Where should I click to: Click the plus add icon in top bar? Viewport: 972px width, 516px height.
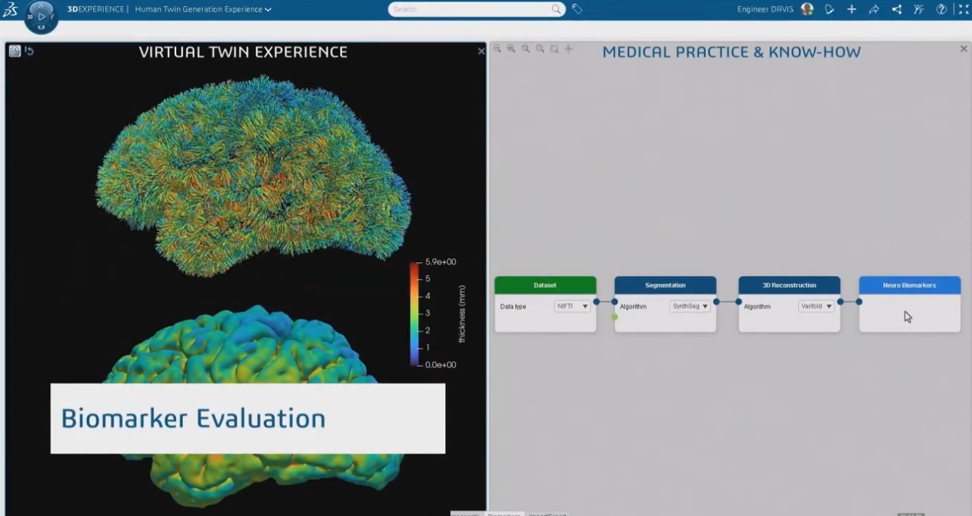(851, 9)
